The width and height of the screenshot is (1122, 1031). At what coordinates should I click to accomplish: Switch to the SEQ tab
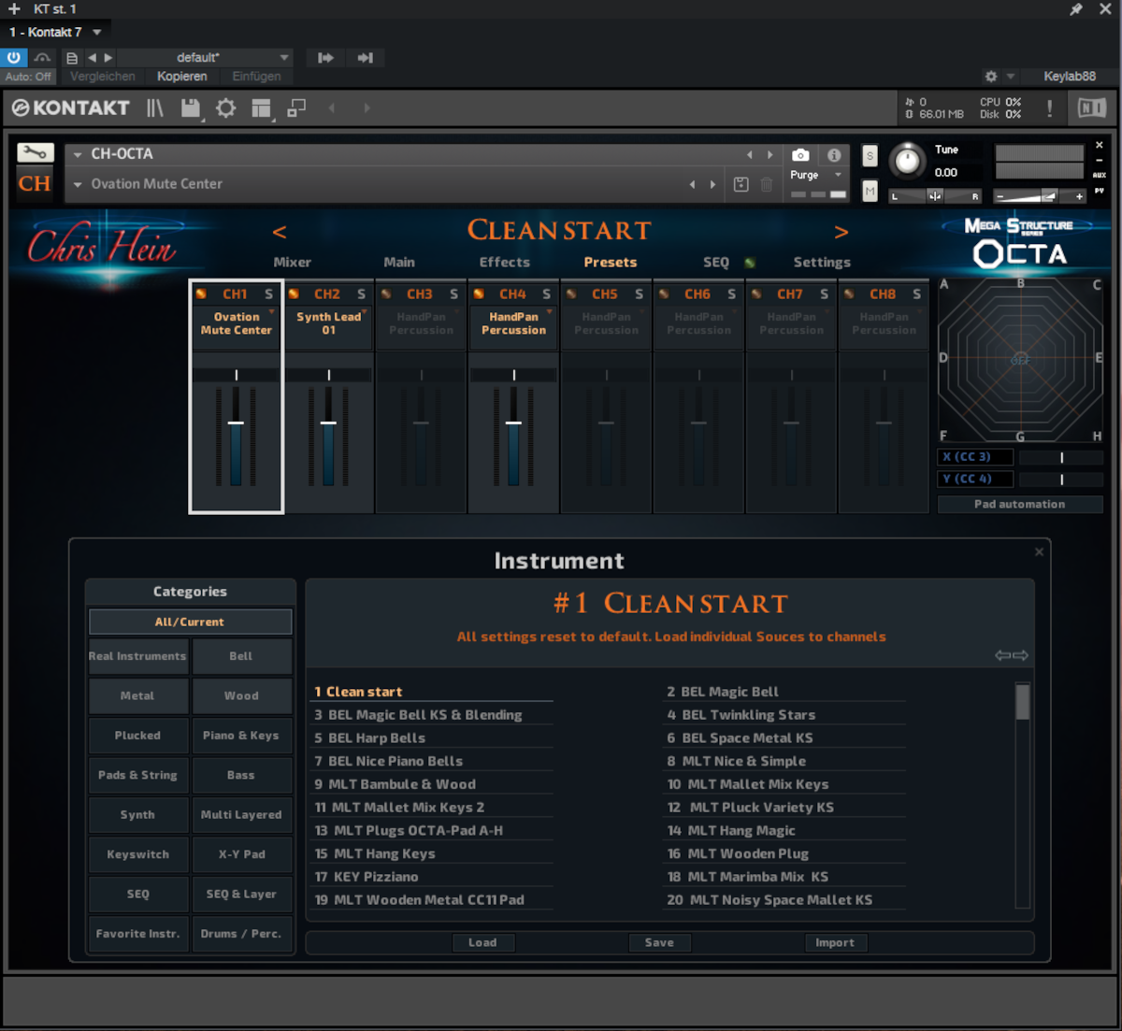[716, 263]
